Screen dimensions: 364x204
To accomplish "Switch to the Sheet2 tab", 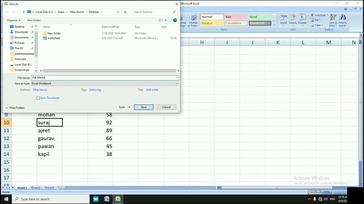I will click(35, 188).
